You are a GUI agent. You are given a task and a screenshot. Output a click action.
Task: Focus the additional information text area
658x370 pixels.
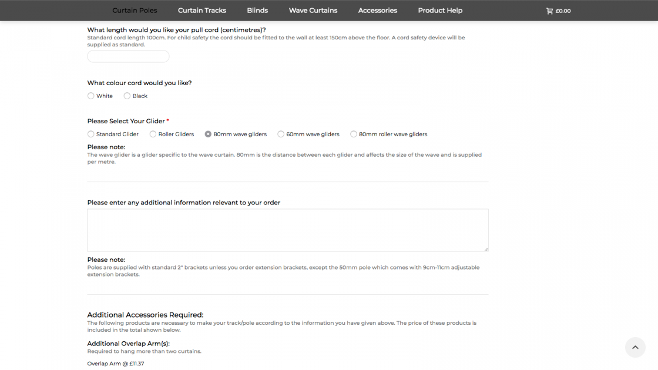click(287, 230)
